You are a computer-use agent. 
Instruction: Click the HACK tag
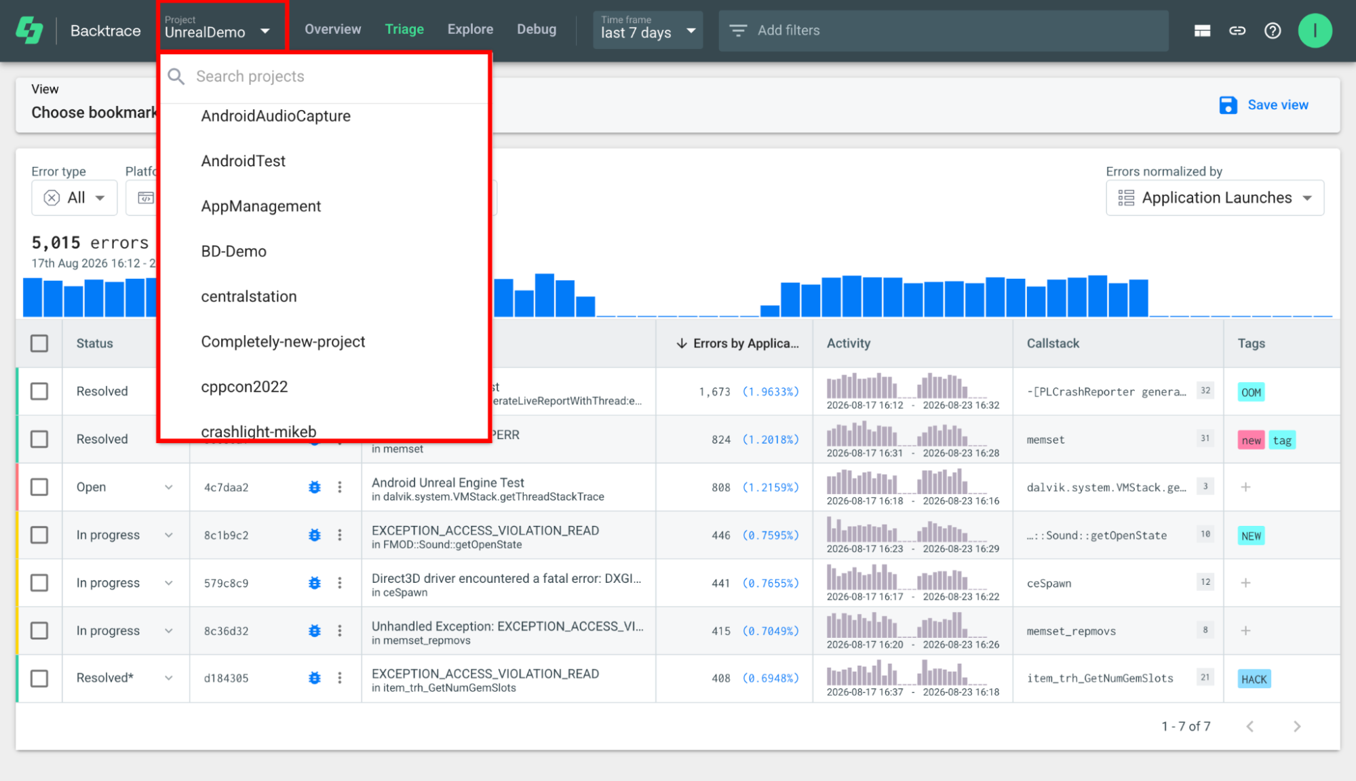(x=1254, y=679)
